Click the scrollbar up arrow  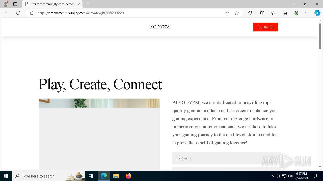coord(320,21)
